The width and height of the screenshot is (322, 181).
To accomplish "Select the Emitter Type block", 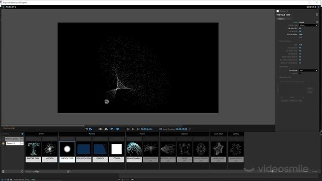I will click(x=33, y=152).
